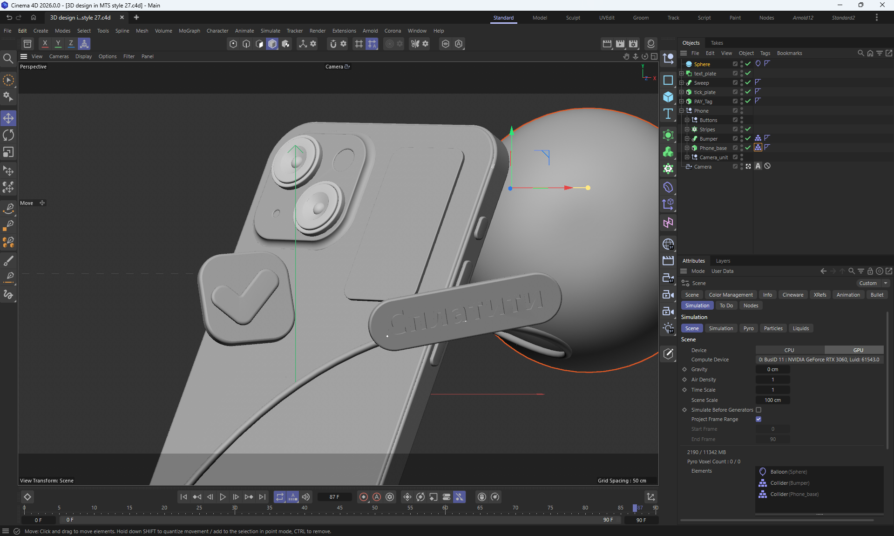This screenshot has height=536, width=894.
Task: Click the Go to End playback icon
Action: point(262,497)
